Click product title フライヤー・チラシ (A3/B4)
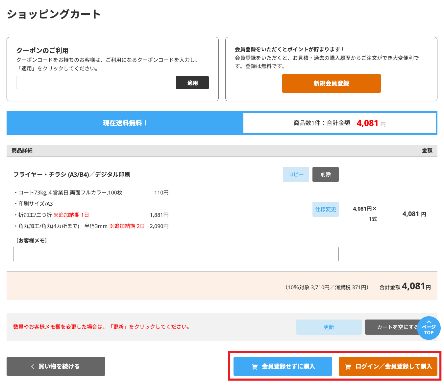The image size is (444, 385). 72,174
